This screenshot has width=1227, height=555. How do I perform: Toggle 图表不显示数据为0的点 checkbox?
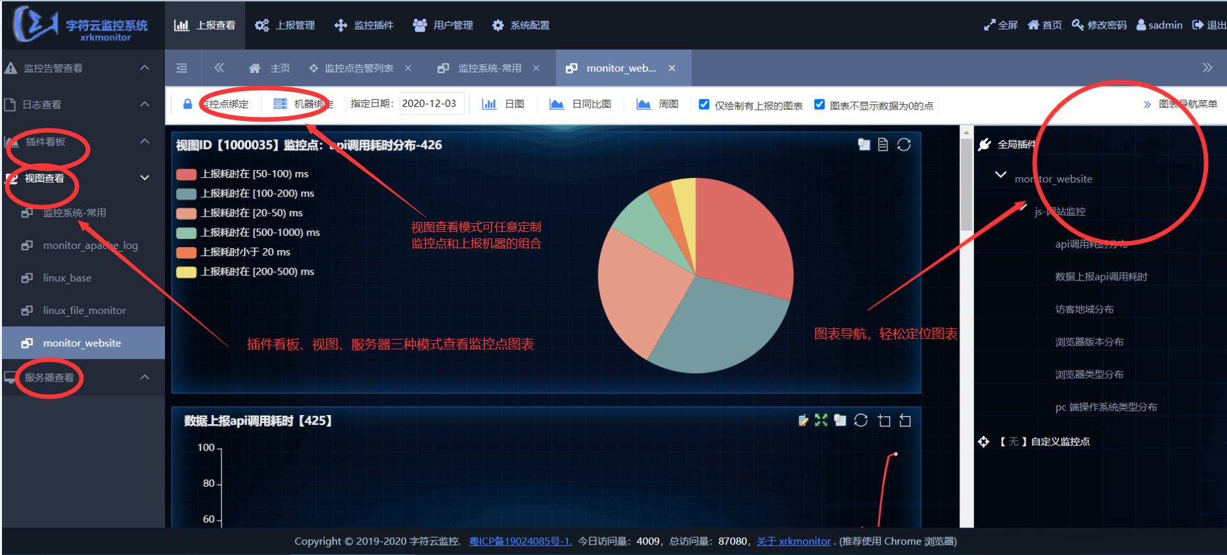(x=820, y=104)
